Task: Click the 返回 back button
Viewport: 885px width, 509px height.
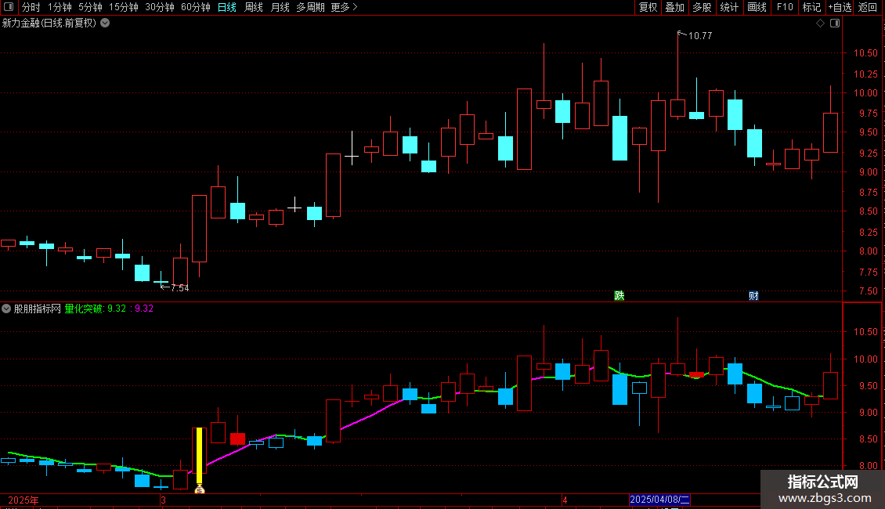Action: point(868,7)
